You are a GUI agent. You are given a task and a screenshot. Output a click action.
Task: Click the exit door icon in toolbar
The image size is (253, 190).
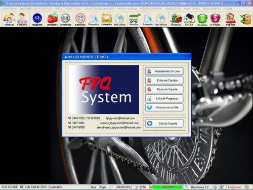click(245, 19)
